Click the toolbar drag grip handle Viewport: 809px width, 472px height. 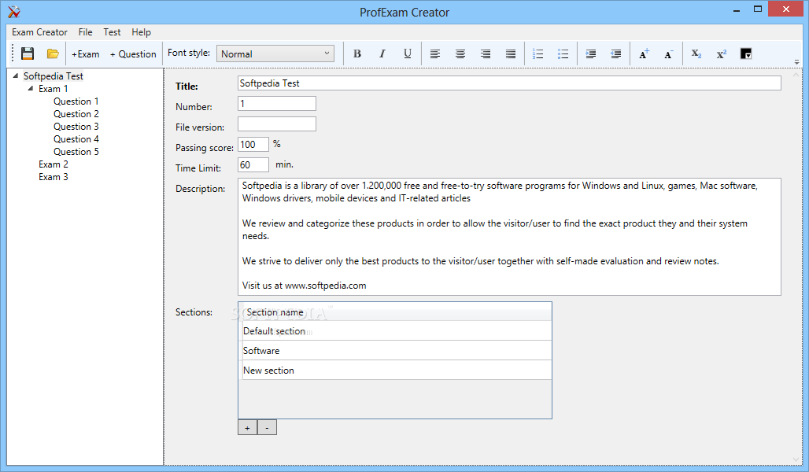[13, 53]
